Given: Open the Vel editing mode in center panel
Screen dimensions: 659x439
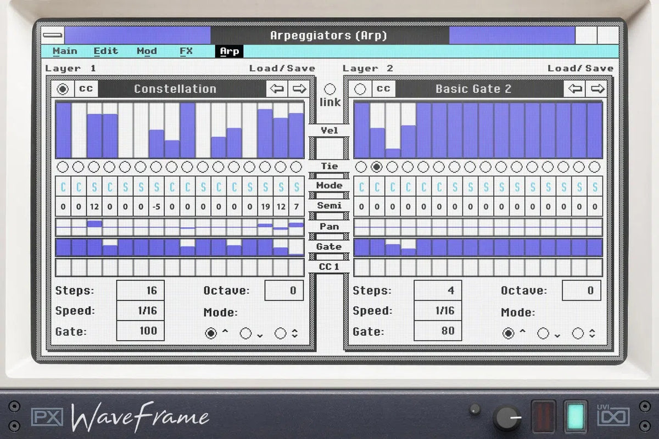Looking at the screenshot, I should [x=329, y=130].
